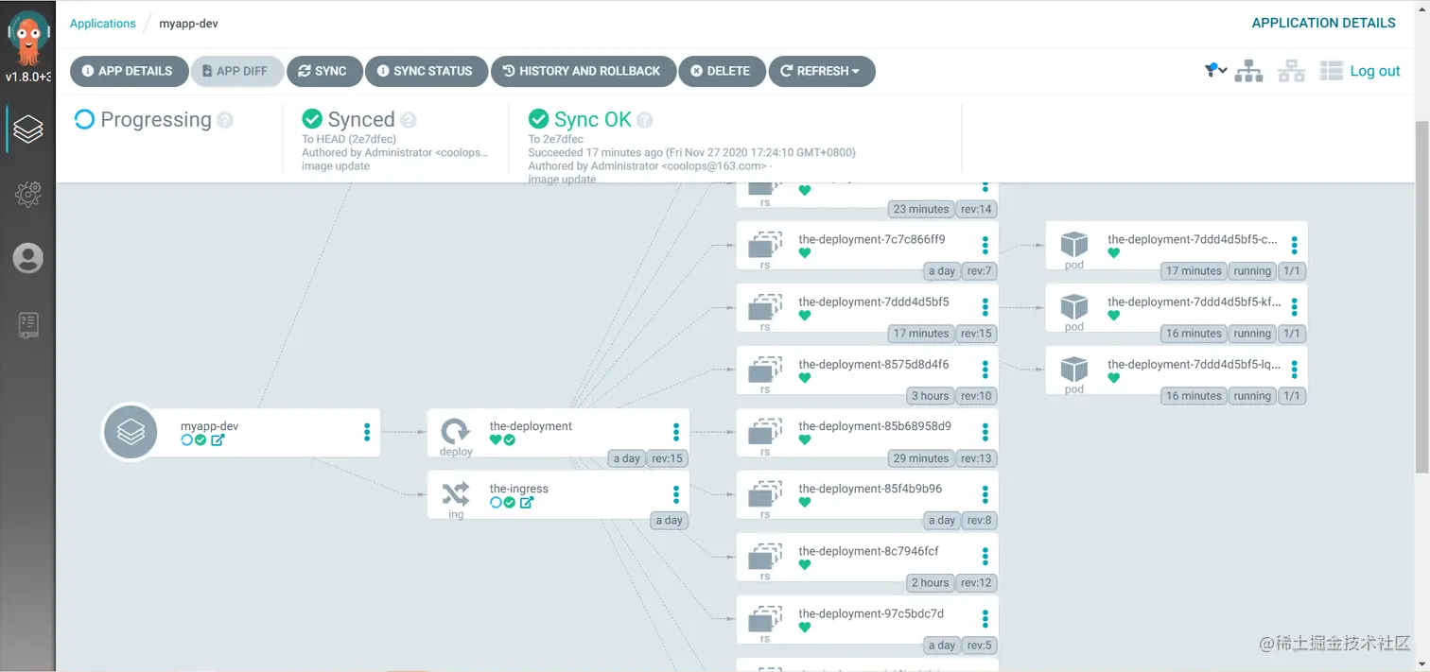Open the Argo CD logo home
Screen dimensions: 1430x672
pyautogui.click(x=27, y=38)
